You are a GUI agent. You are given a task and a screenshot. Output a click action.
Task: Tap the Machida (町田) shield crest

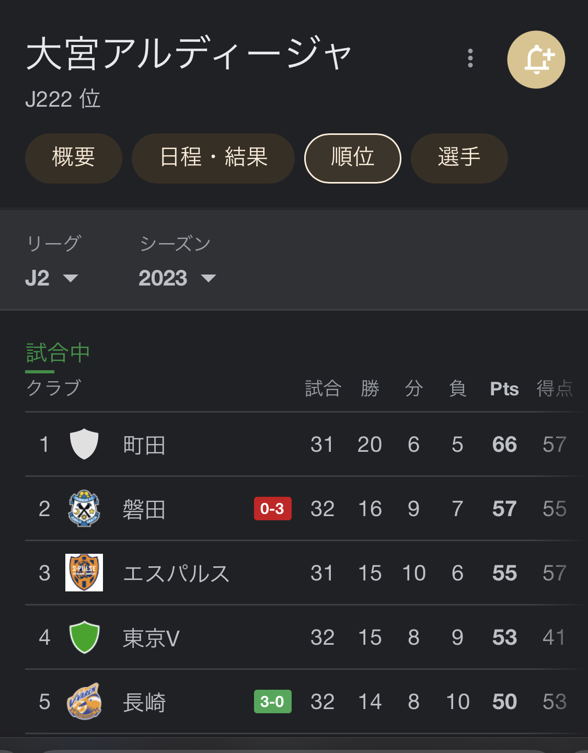[84, 444]
